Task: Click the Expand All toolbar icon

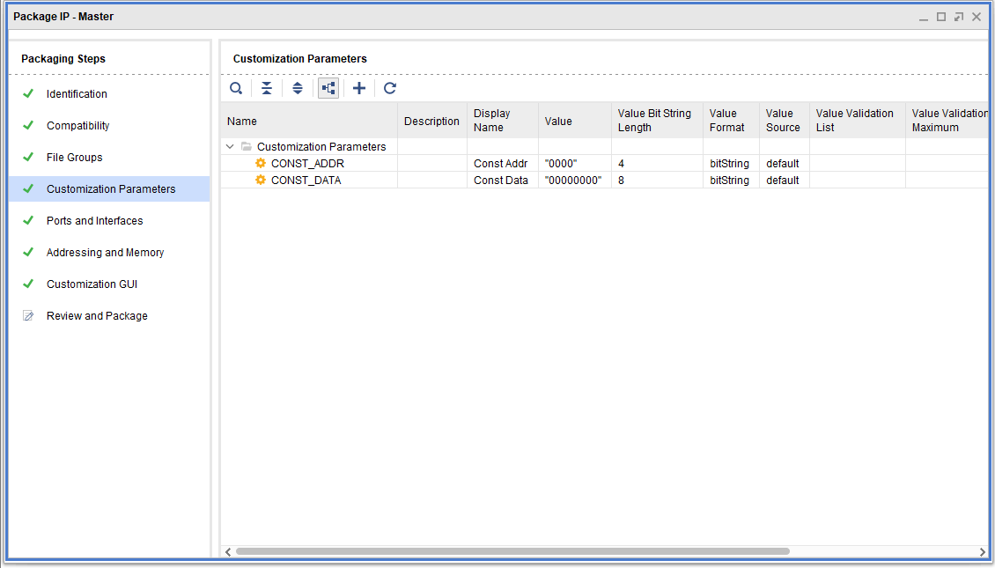Action: [298, 88]
